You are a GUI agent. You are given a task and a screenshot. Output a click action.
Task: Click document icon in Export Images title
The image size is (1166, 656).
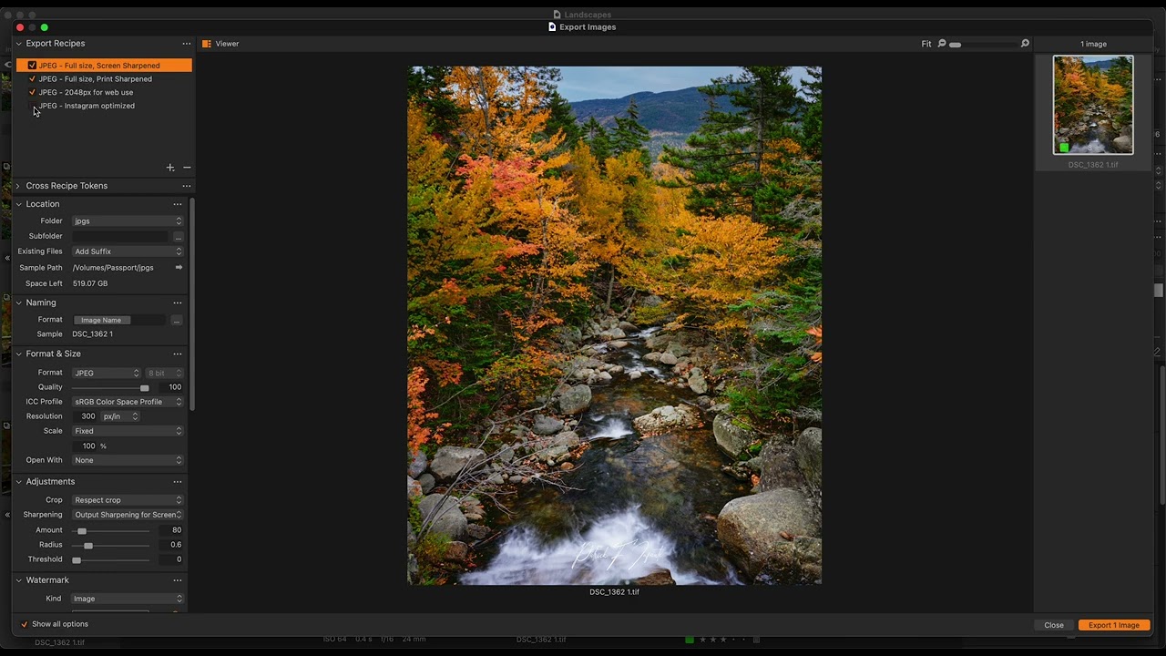[x=552, y=27]
